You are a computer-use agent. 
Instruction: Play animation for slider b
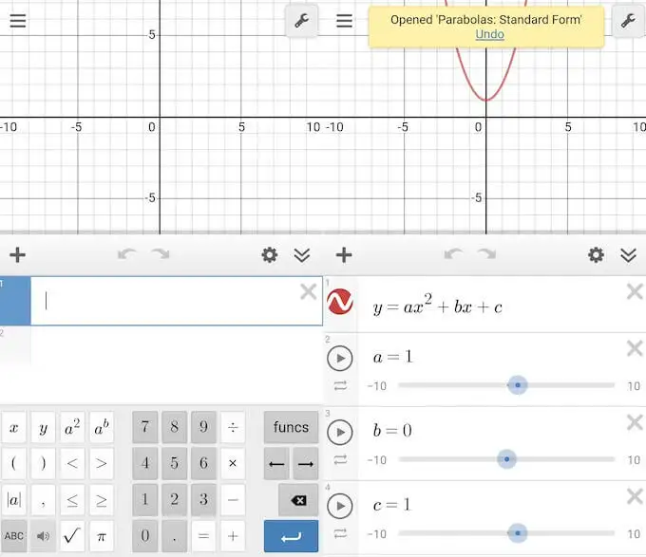pyautogui.click(x=340, y=433)
